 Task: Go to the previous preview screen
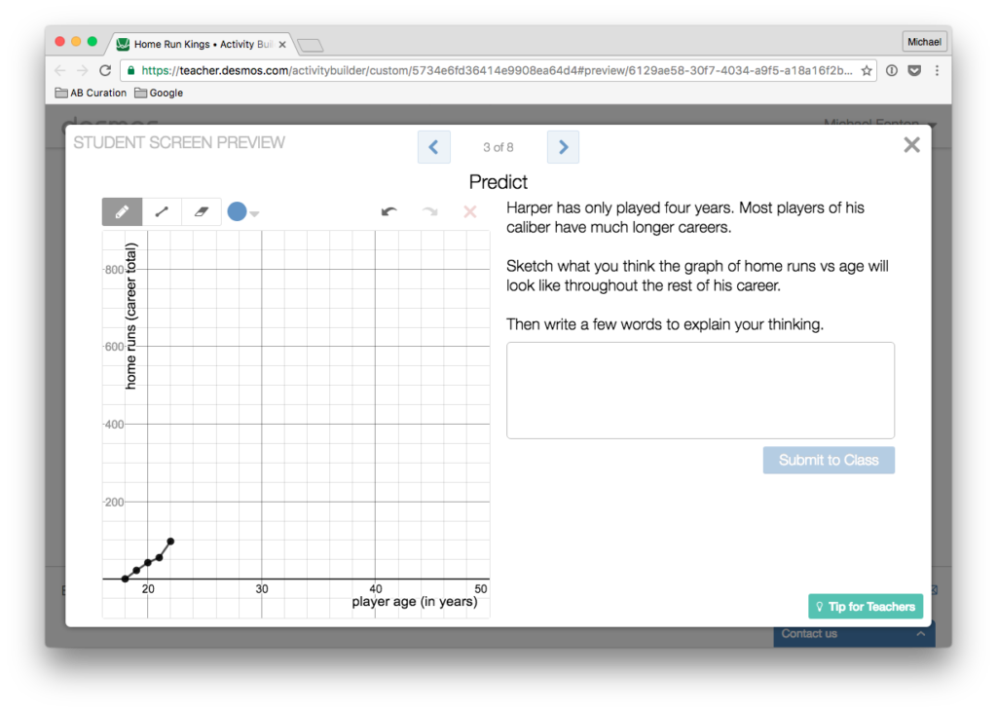pos(434,147)
